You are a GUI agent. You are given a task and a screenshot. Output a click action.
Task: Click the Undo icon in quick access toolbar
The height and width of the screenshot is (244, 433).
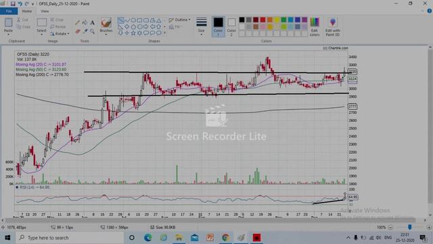[20, 4]
